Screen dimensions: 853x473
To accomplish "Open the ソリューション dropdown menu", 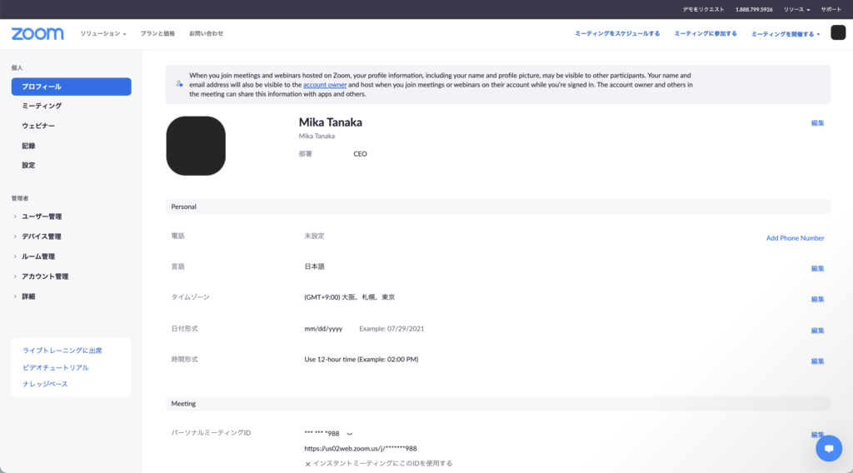I will tap(103, 33).
